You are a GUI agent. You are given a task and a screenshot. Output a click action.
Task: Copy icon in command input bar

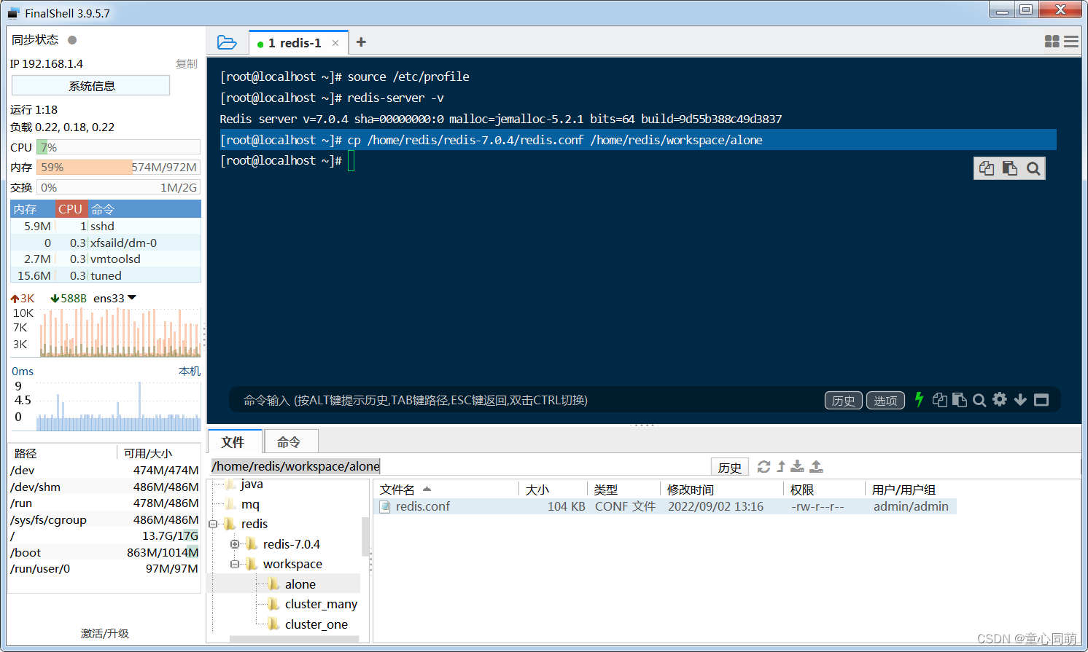(940, 400)
